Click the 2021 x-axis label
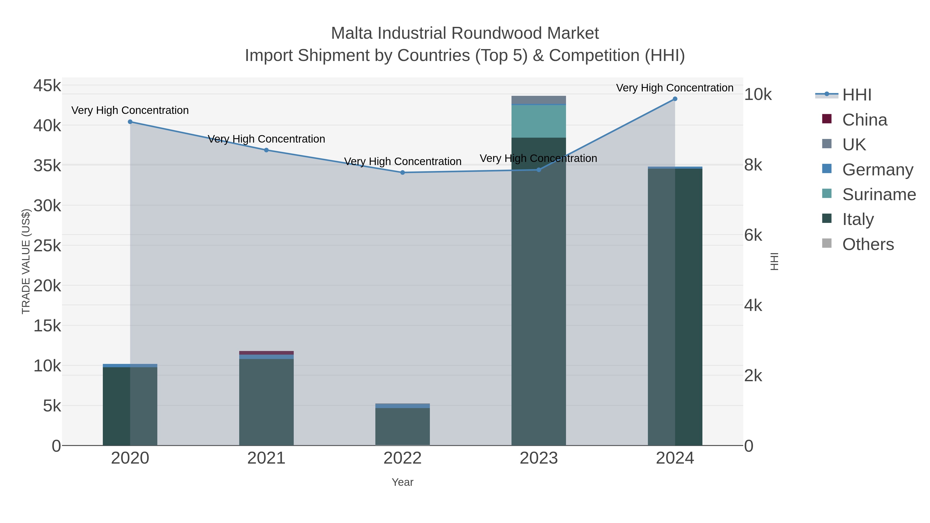The height and width of the screenshot is (523, 930). (x=266, y=458)
